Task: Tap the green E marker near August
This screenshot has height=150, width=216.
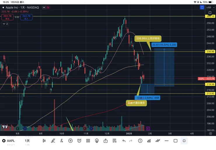Action: (18, 129)
